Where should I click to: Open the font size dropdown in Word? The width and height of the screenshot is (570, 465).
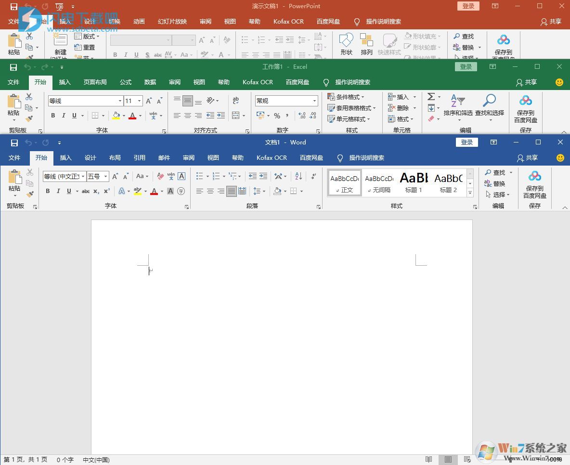[106, 176]
